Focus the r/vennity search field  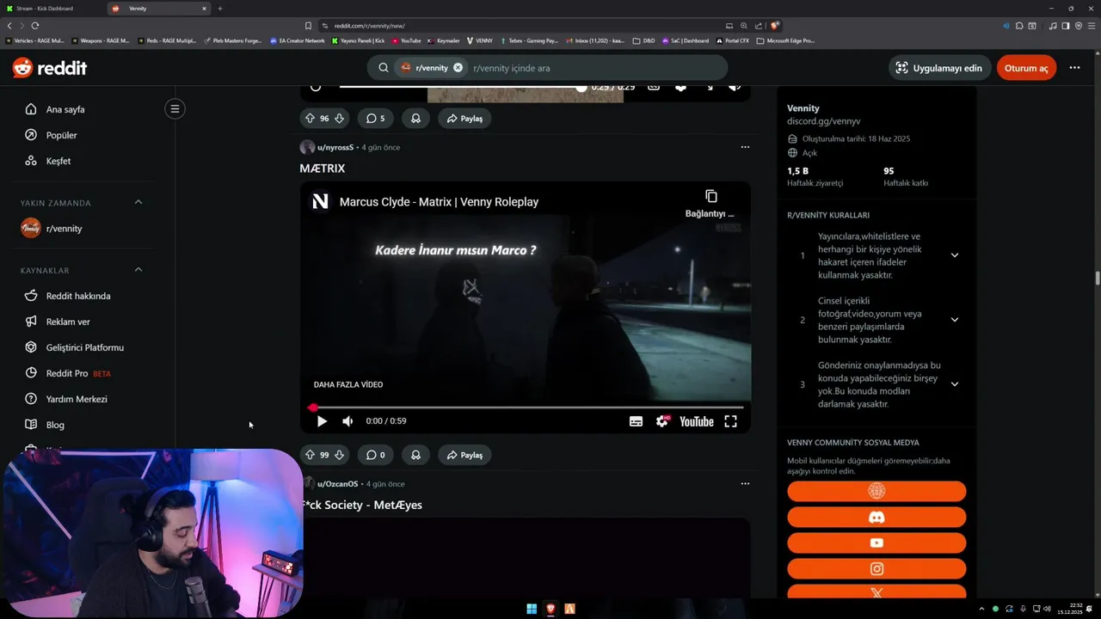pyautogui.click(x=594, y=68)
